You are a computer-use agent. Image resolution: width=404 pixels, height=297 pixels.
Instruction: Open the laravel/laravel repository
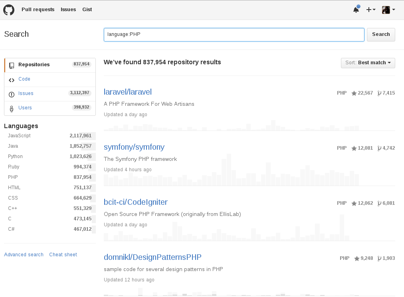(x=127, y=92)
